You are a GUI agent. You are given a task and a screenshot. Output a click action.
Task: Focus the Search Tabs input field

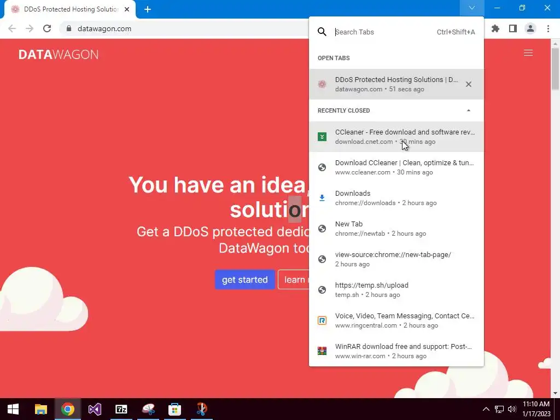click(x=384, y=32)
